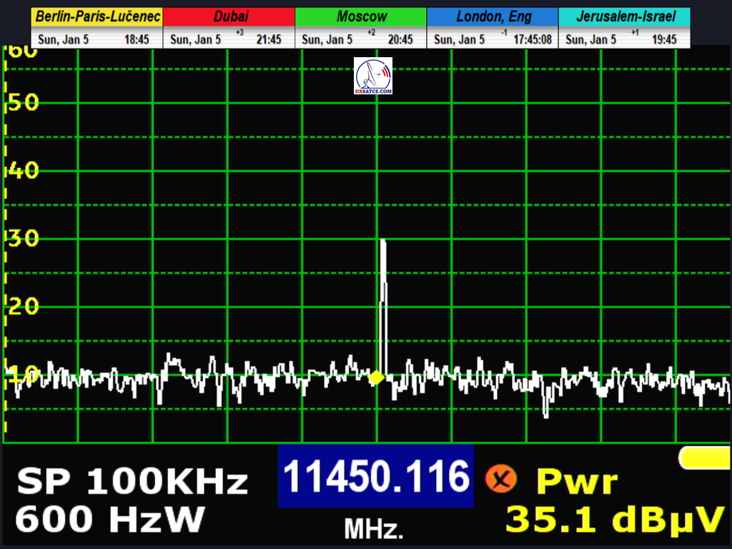Click the 35.1 dBµV power reading
Image resolution: width=732 pixels, height=549 pixels.
coord(615,520)
